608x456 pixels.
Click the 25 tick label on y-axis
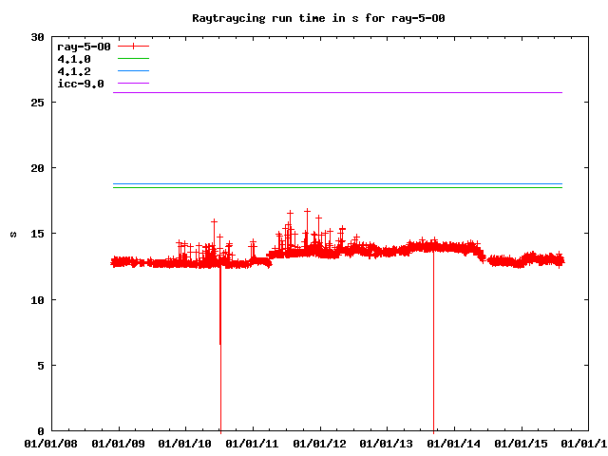tap(38, 103)
